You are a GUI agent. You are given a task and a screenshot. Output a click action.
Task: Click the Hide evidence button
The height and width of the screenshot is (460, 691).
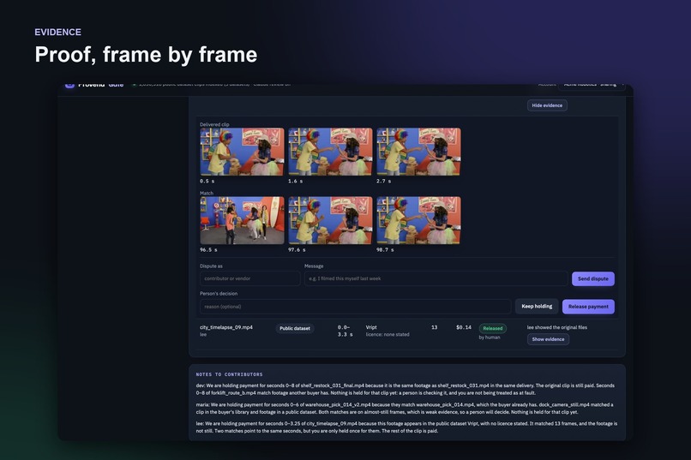tap(547, 105)
